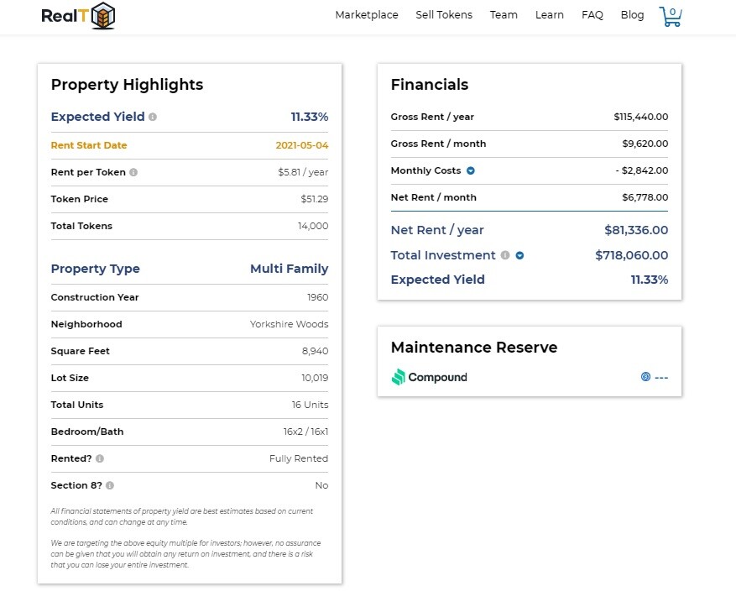736x607 pixels.
Task: Click info icon beside Section 8?
Action: [x=110, y=485]
